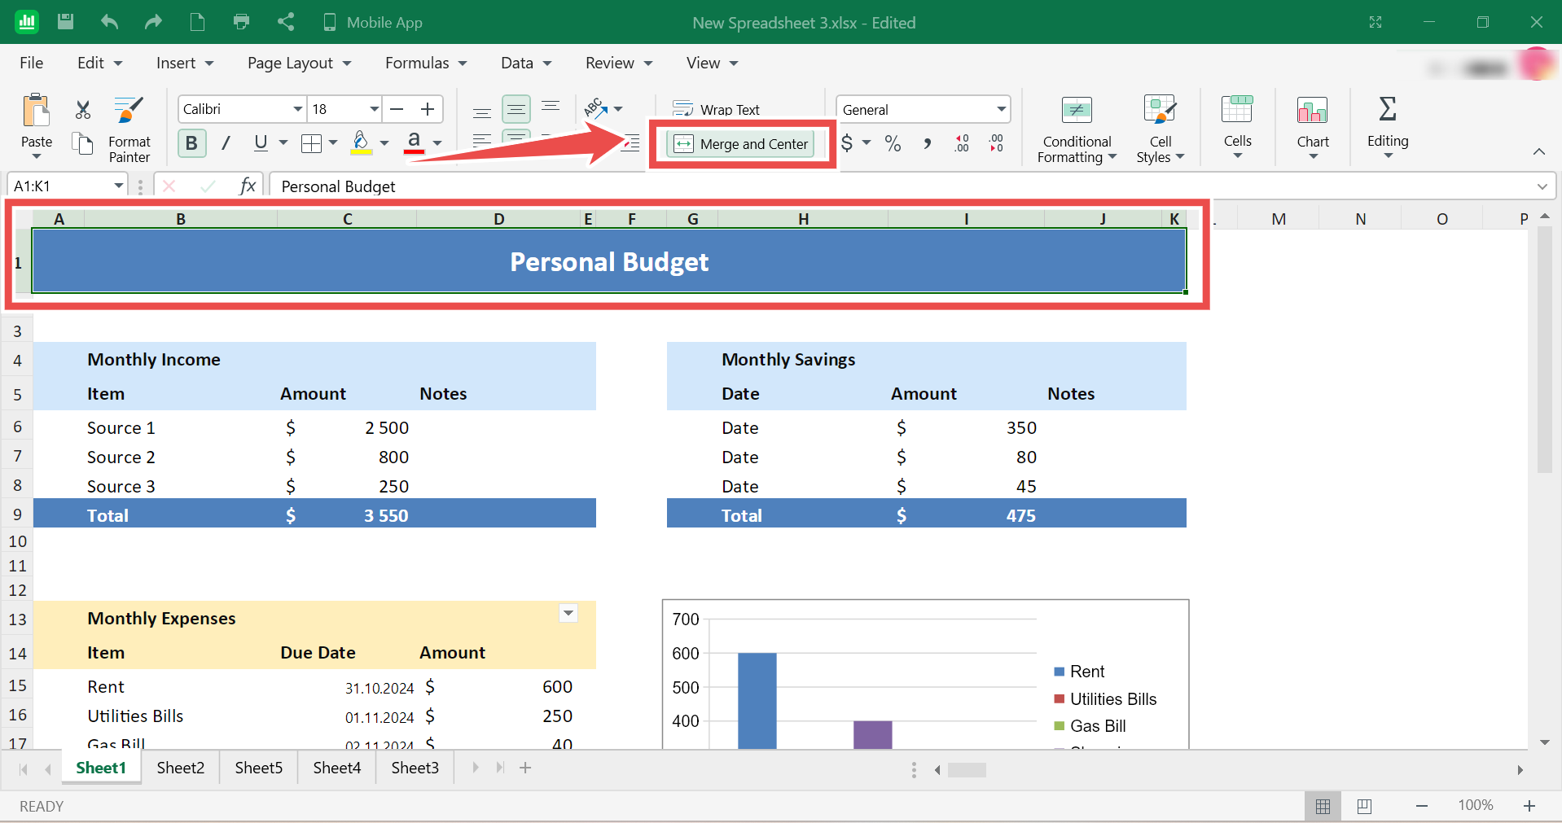Open the Editing sigma menu

point(1388,126)
